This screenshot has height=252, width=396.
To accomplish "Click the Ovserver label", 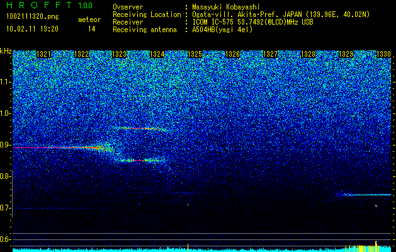I will 128,7.
